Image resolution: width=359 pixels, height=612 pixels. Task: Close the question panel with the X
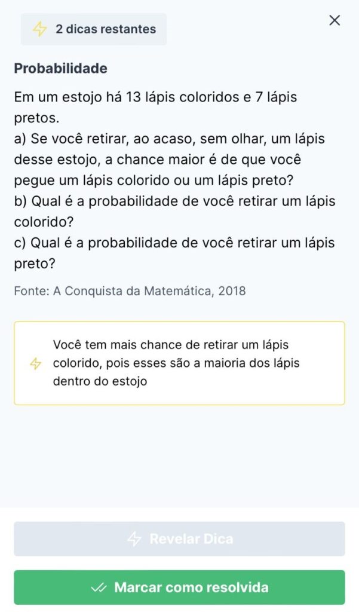coord(335,20)
